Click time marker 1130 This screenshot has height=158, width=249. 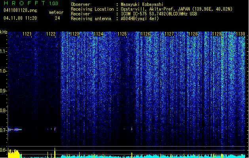pyautogui.click(x=241, y=34)
